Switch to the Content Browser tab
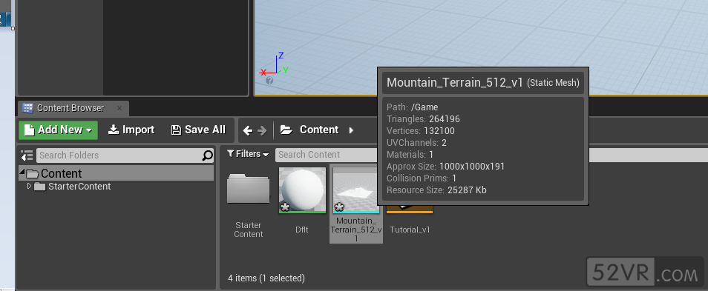Image resolution: width=708 pixels, height=291 pixels. coord(71,108)
